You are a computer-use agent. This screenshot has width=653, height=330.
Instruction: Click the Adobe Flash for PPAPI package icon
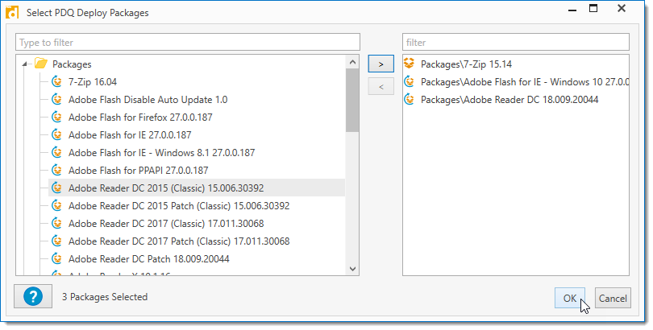[x=57, y=170]
